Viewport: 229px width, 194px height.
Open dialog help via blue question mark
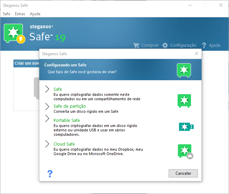(50, 174)
